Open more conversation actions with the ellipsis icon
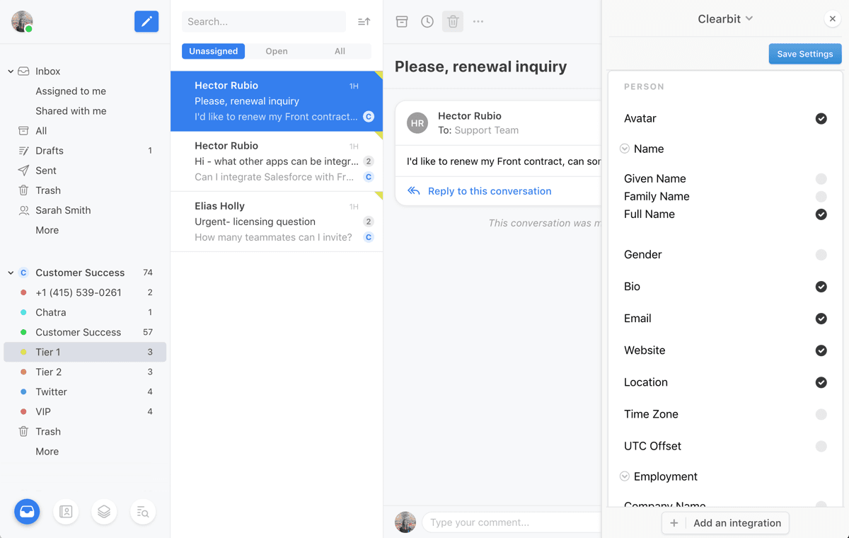849x538 pixels. pyautogui.click(x=478, y=21)
